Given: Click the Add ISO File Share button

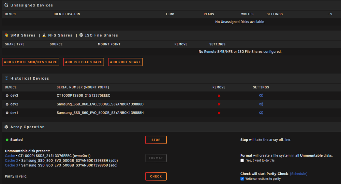Looking at the screenshot, I should [84, 62].
